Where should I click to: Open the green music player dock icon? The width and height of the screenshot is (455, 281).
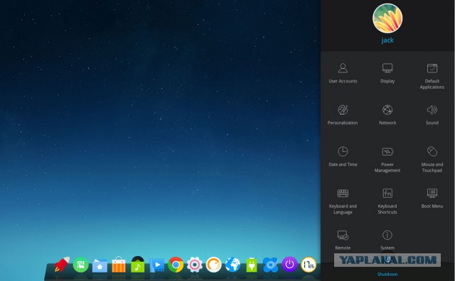(137, 265)
